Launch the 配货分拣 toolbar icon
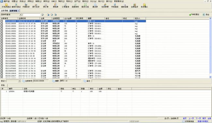 point(85,6)
